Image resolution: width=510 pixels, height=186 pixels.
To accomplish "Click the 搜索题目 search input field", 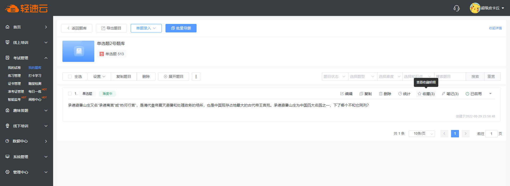I will [450, 77].
